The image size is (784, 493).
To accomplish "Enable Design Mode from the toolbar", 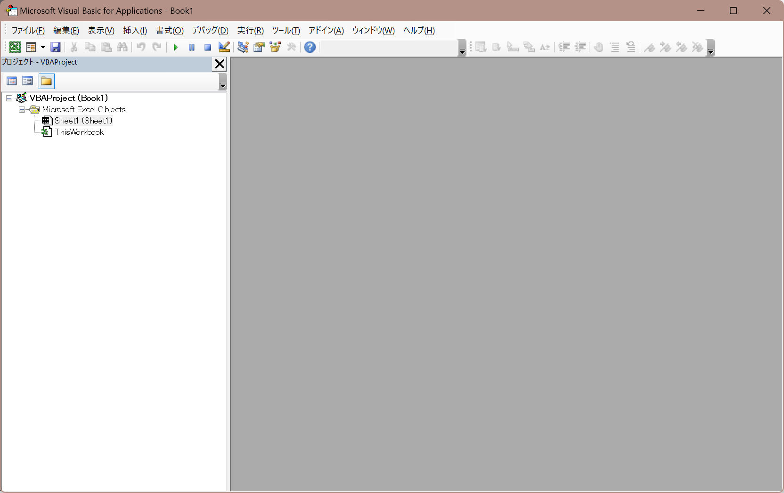I will [x=223, y=47].
